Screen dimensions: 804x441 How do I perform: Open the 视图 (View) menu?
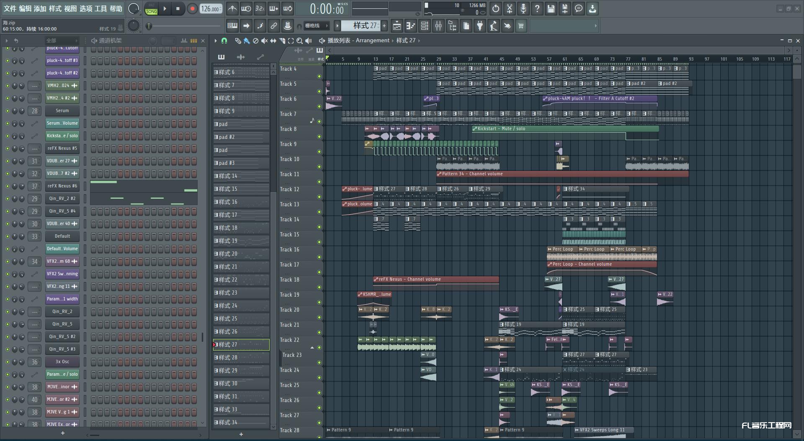70,8
